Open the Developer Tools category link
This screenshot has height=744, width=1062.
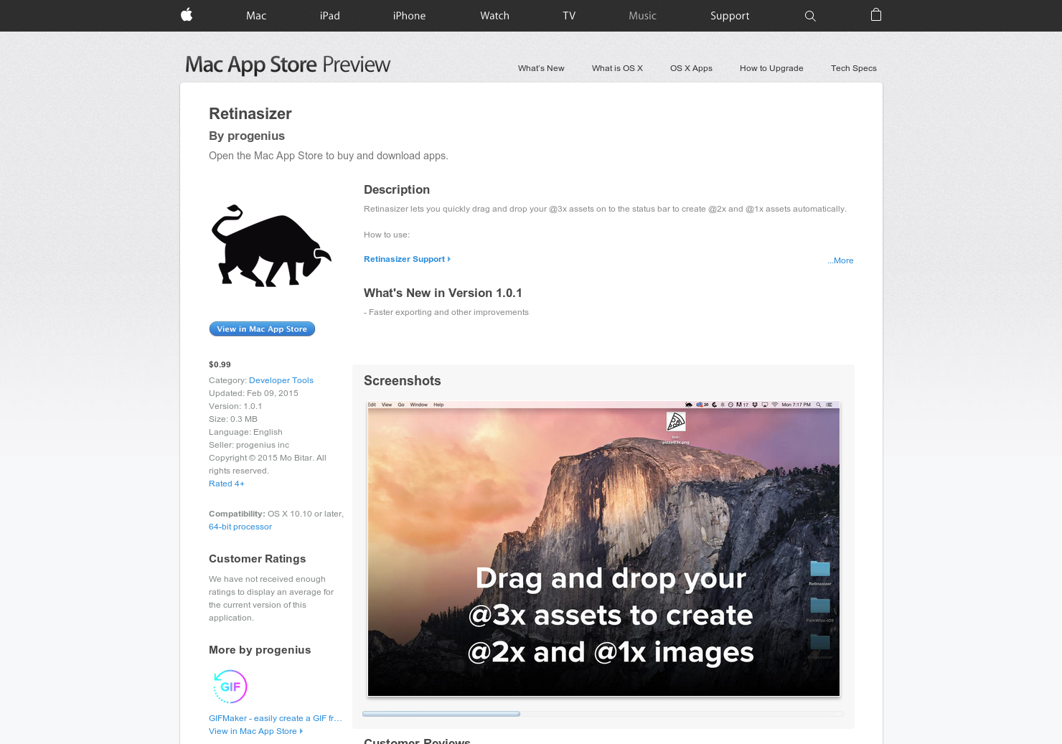click(281, 380)
